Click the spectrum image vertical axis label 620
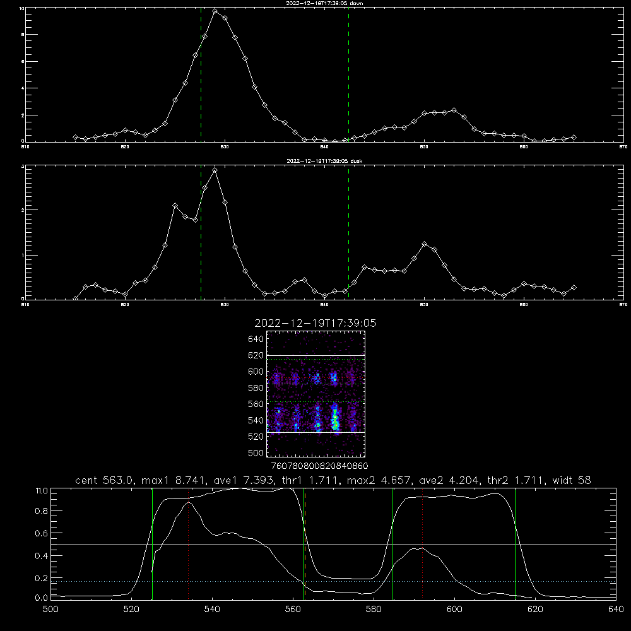The width and height of the screenshot is (631, 631). point(256,355)
